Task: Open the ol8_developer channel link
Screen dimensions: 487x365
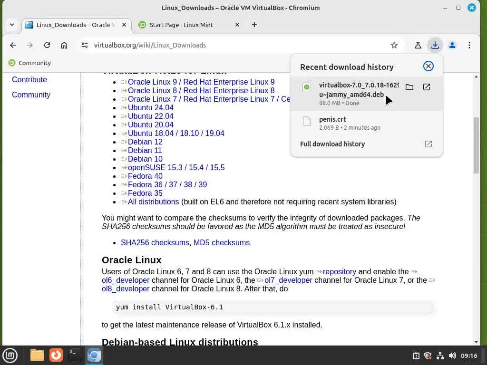Action: (x=126, y=288)
